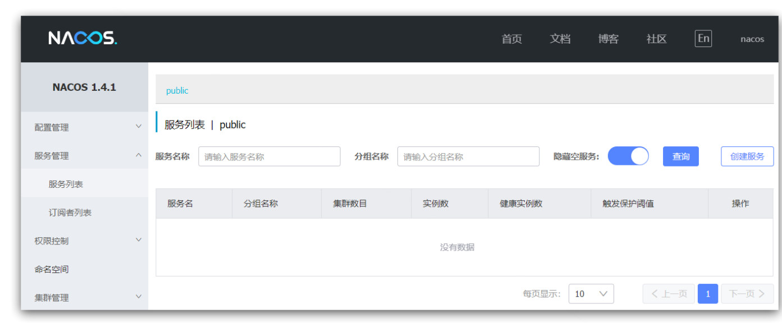This screenshot has height=323, width=782.
Task: Open the 每页显示 page size dropdown
Action: (x=591, y=294)
